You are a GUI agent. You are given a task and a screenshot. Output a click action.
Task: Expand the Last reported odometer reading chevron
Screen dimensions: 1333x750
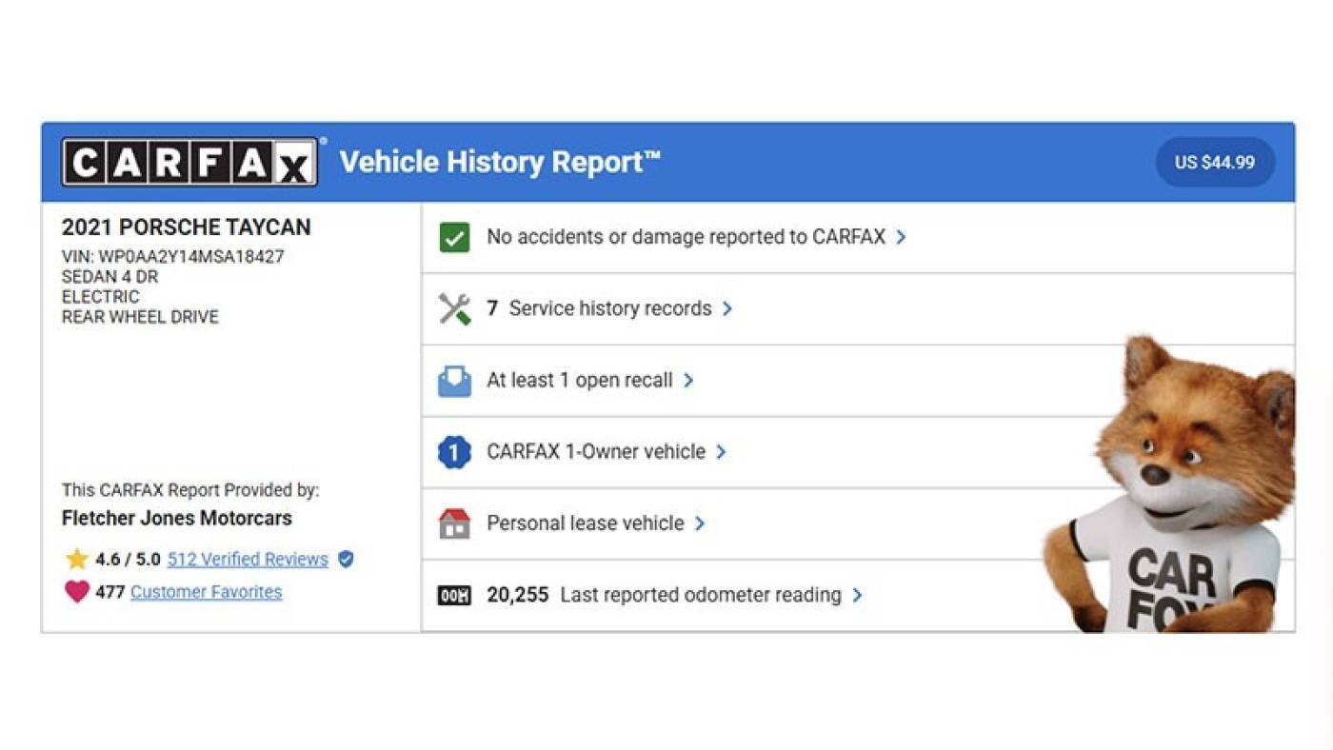(857, 595)
